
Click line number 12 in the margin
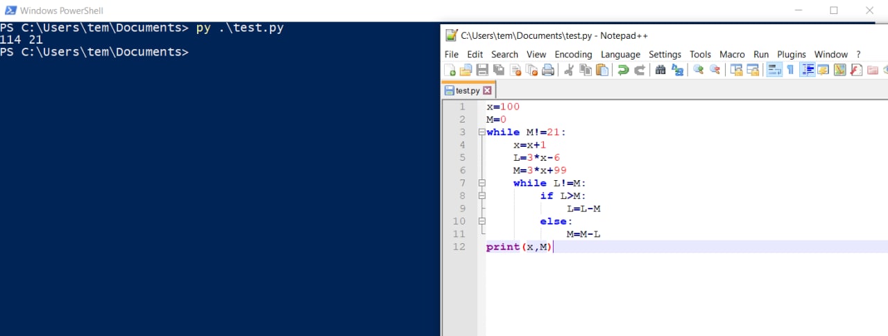(459, 247)
